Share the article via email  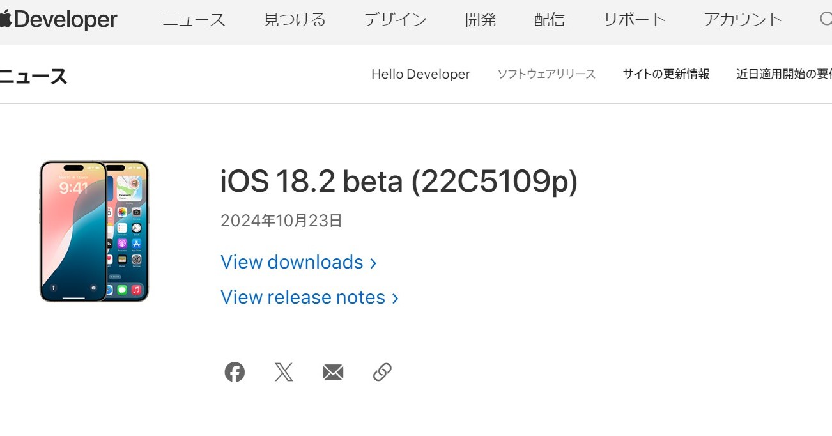[333, 371]
